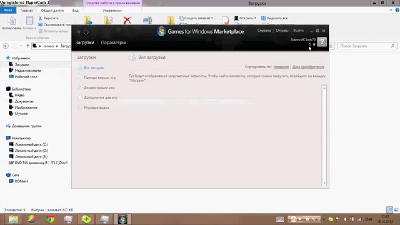Image resolution: width=400 pixels, height=225 pixels.
Task: Click the StandoffCloth72 profile avatar
Action: pos(322,42)
